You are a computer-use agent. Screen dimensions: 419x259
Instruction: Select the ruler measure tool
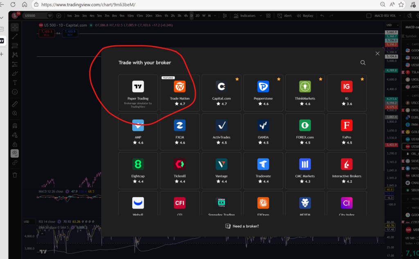[x=15, y=104]
